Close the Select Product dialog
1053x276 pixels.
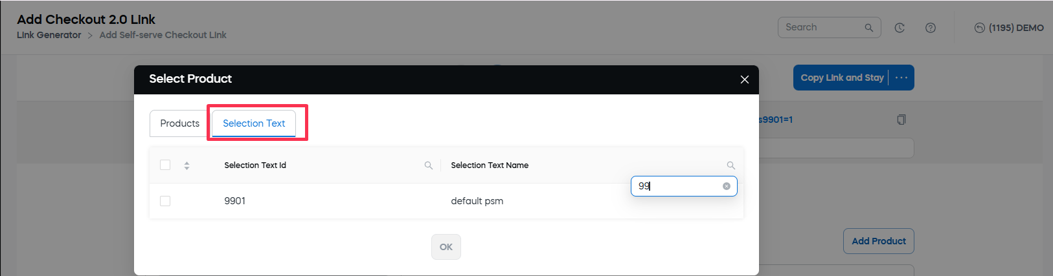click(745, 80)
